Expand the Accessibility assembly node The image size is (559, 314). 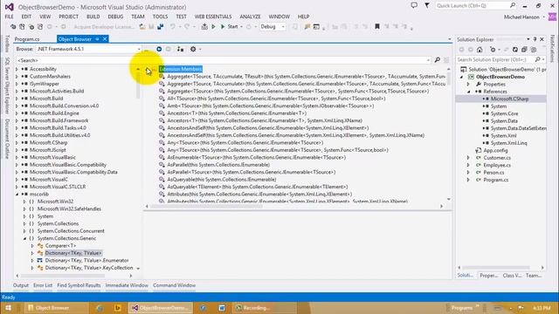17,69
